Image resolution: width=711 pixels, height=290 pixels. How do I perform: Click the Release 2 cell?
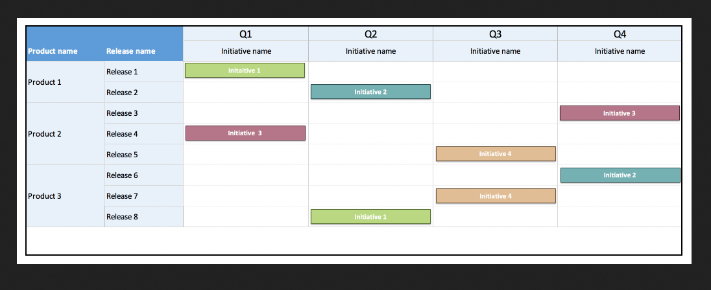pyautogui.click(x=144, y=93)
